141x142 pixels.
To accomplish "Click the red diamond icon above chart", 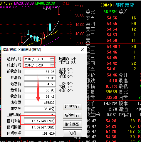I will click(64, 4).
